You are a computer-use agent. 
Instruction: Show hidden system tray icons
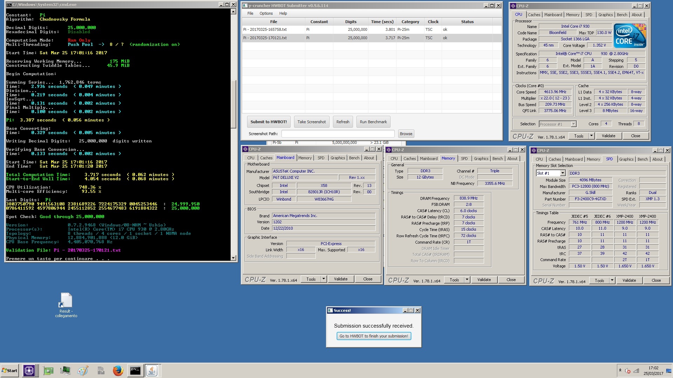click(620, 370)
